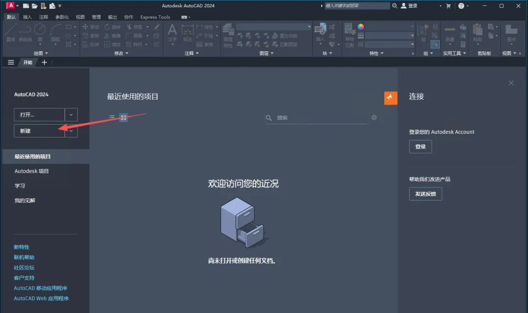Click the help question mark icon
This screenshot has height=313, width=528.
click(461, 6)
